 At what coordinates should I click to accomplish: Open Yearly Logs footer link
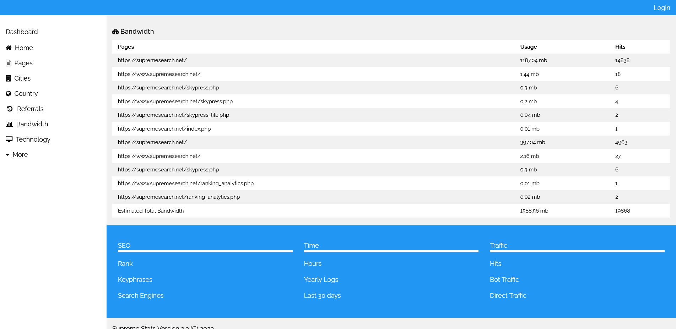(x=321, y=280)
